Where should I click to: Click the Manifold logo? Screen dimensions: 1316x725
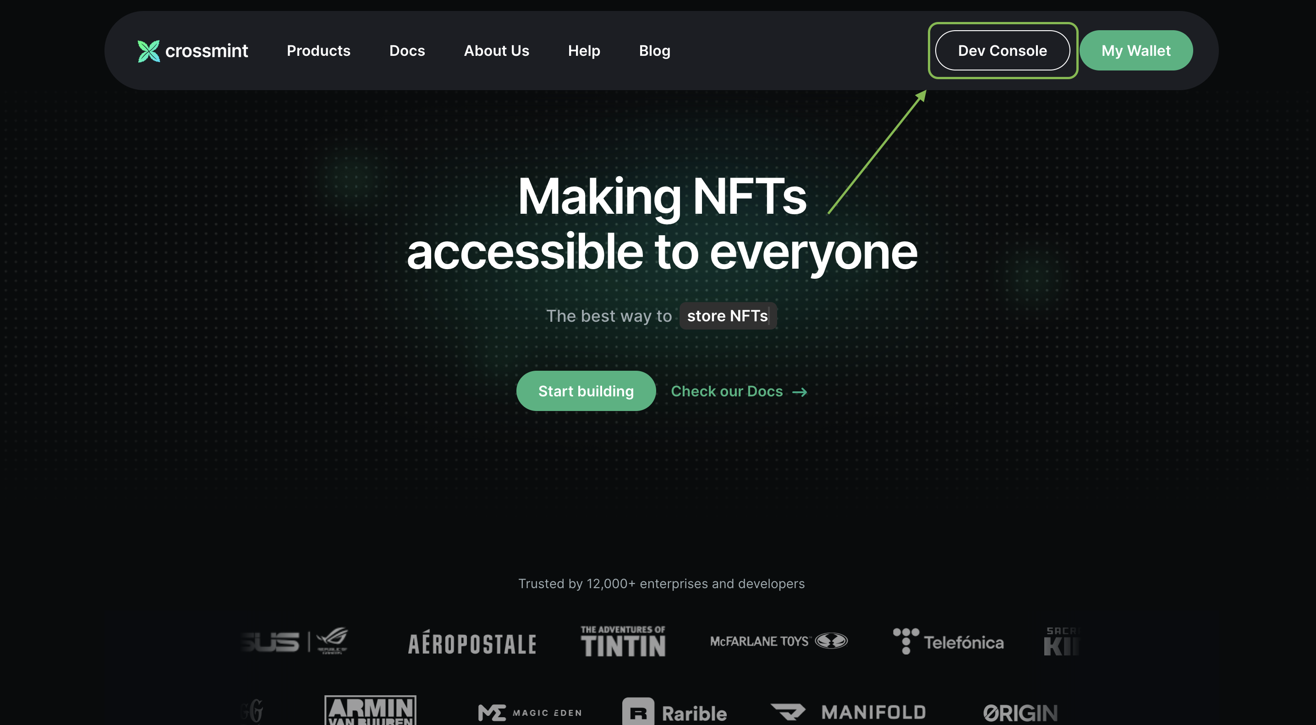click(x=848, y=712)
